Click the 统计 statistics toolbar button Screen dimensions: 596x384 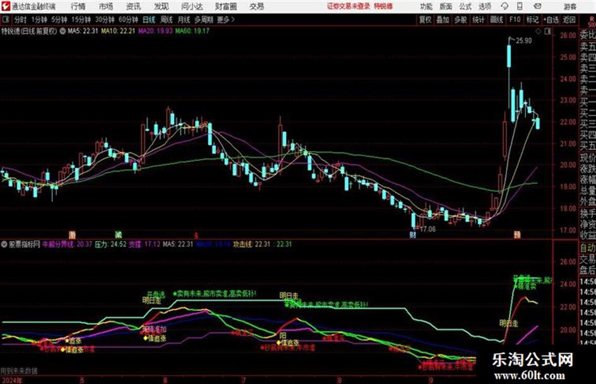pos(478,20)
